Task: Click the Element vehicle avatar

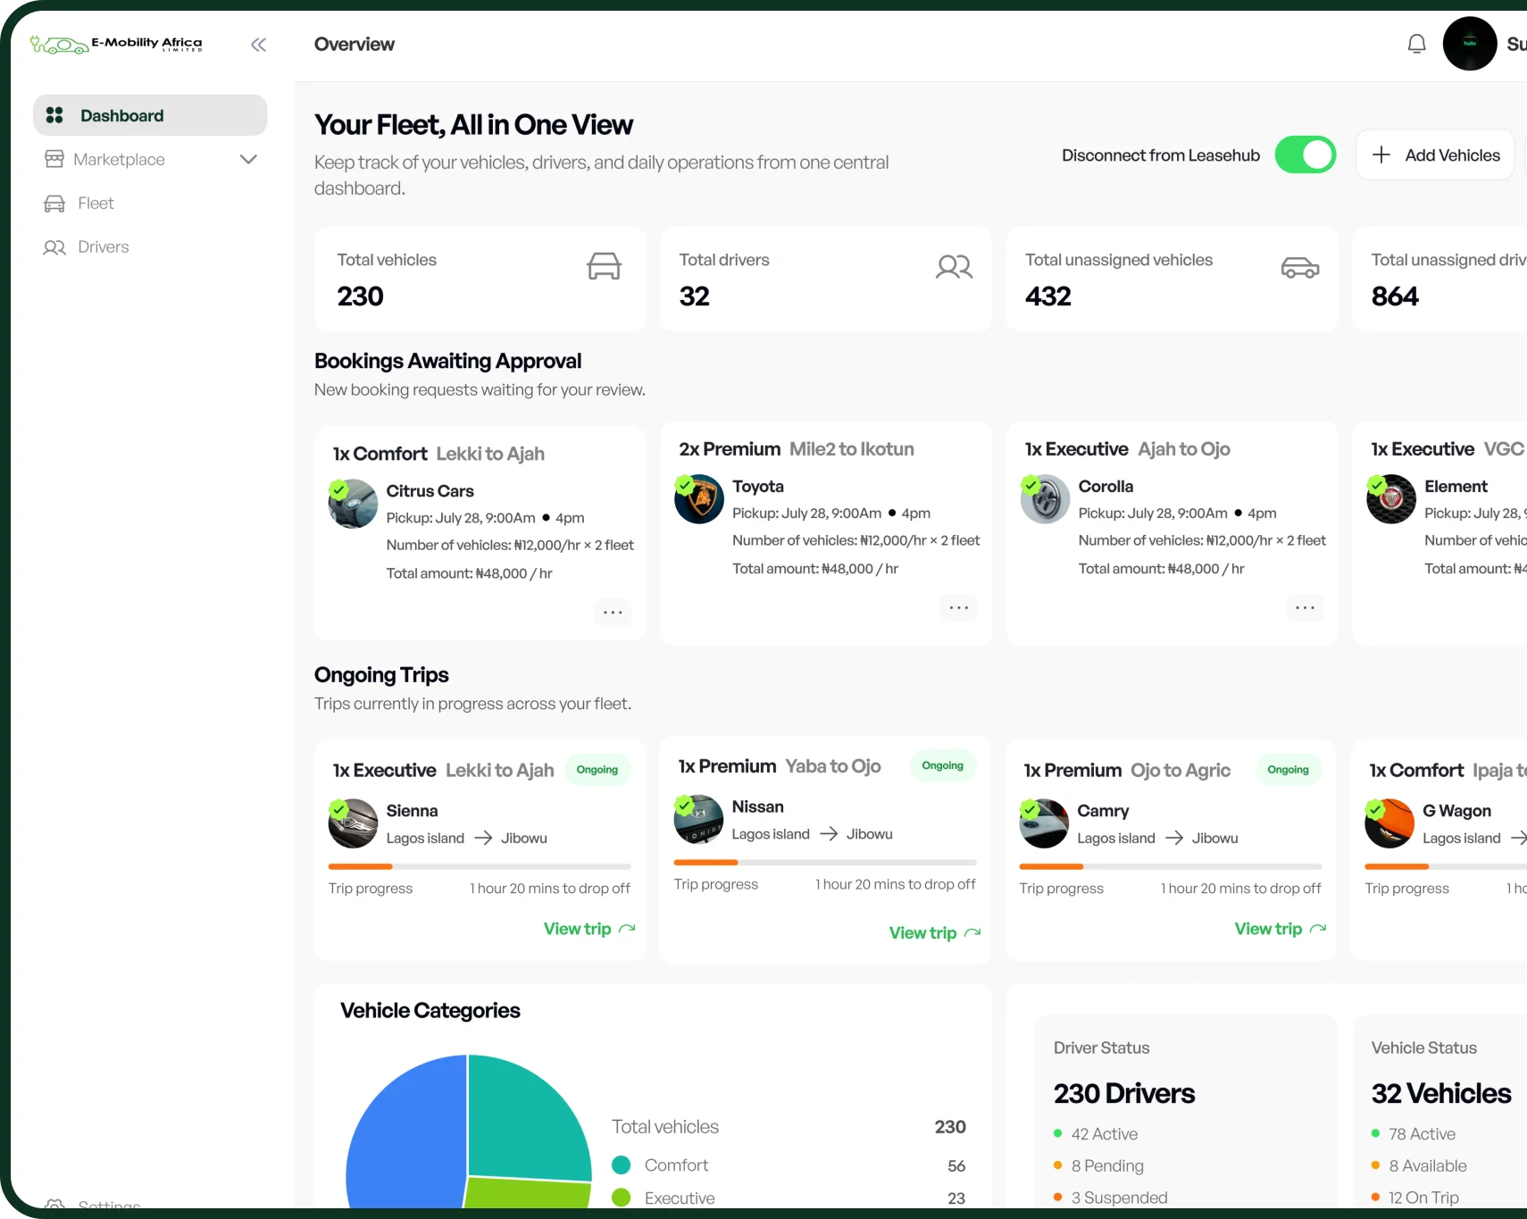Action: point(1391,499)
